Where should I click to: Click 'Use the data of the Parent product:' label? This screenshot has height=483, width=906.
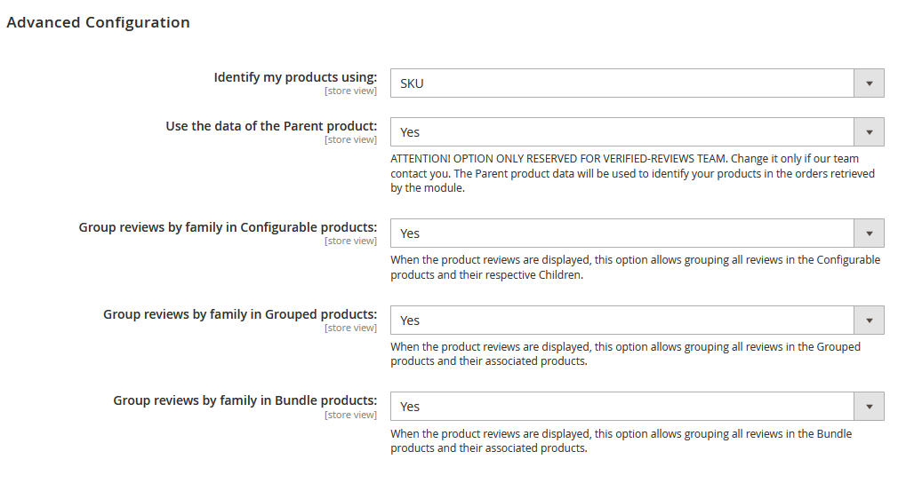271,126
